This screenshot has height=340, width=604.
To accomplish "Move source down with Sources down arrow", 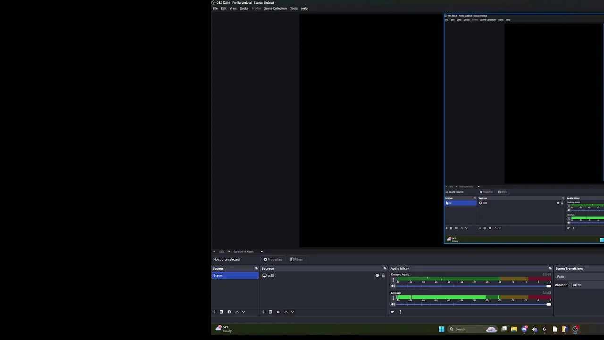I will 293,312.
